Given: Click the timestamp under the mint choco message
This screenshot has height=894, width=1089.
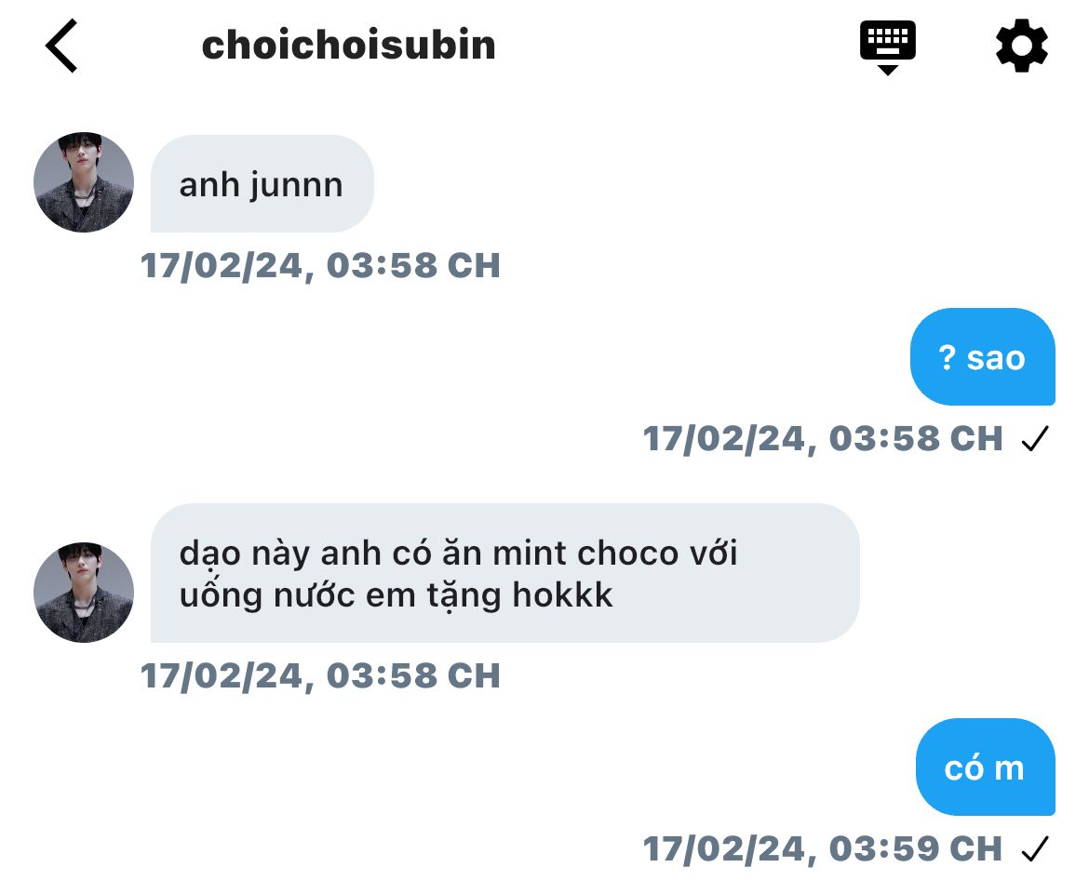Looking at the screenshot, I should click(x=320, y=676).
